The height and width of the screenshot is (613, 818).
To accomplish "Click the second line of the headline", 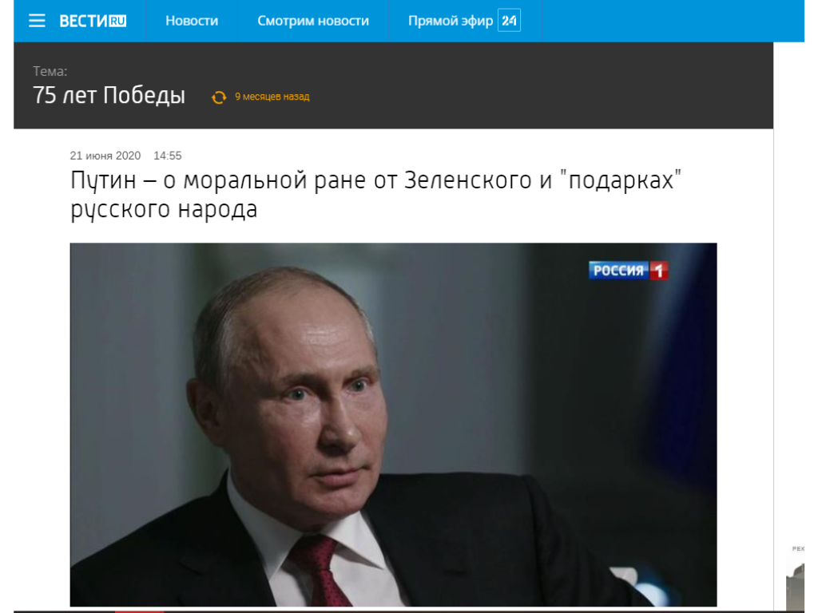I will [164, 210].
